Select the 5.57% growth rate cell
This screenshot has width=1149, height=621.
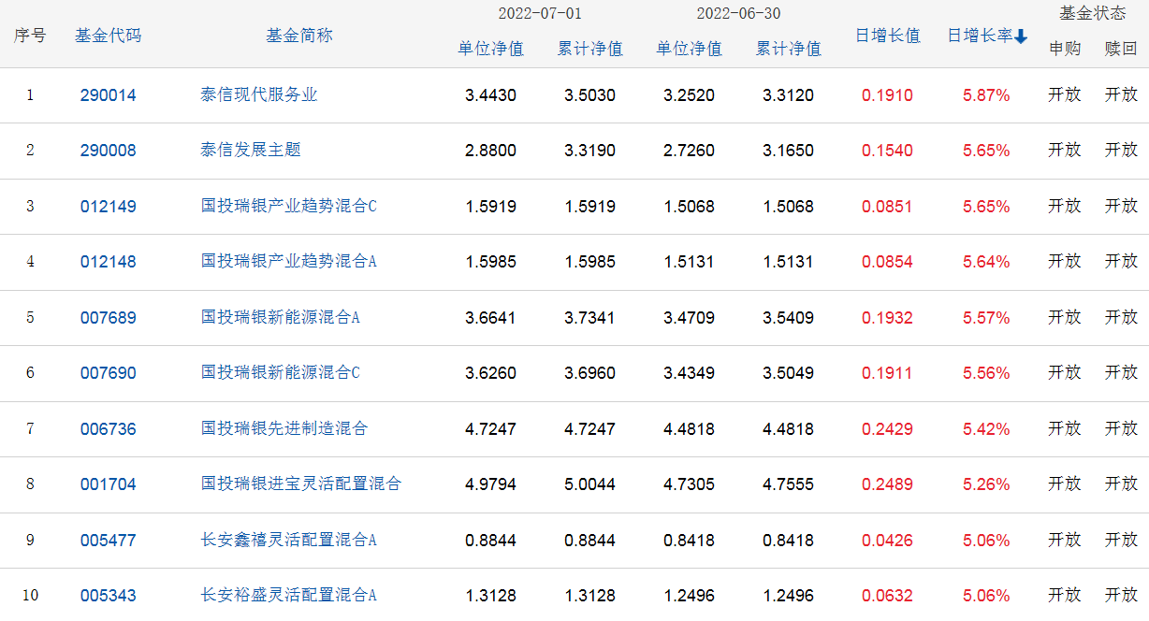(x=986, y=318)
